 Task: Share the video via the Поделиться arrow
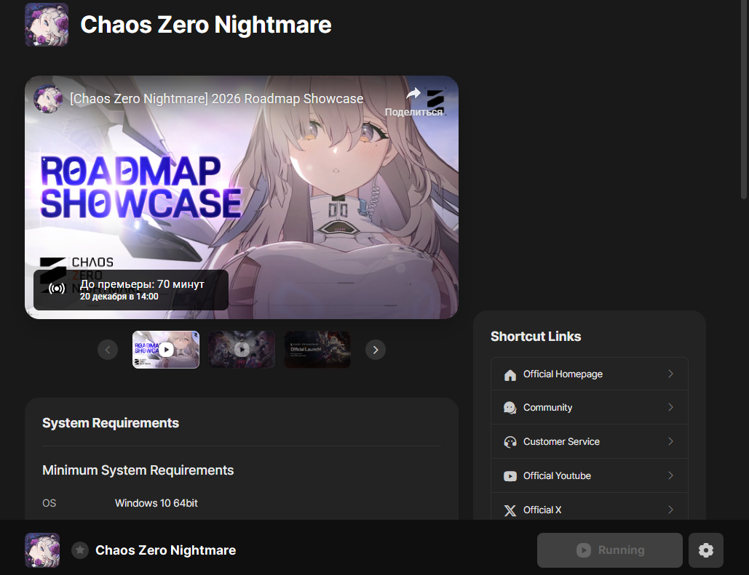(x=413, y=94)
